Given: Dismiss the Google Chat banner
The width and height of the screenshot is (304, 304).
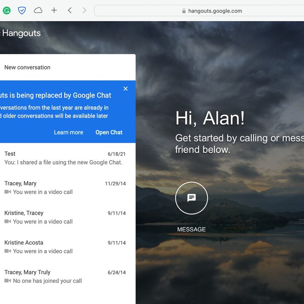Looking at the screenshot, I should click(x=126, y=89).
